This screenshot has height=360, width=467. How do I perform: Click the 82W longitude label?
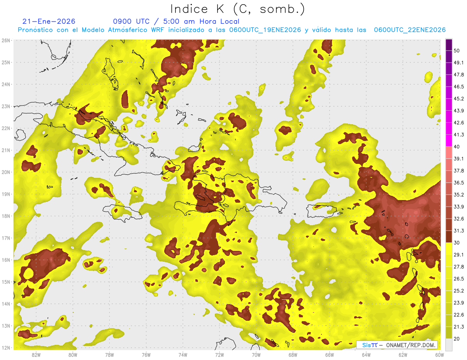[36, 355]
